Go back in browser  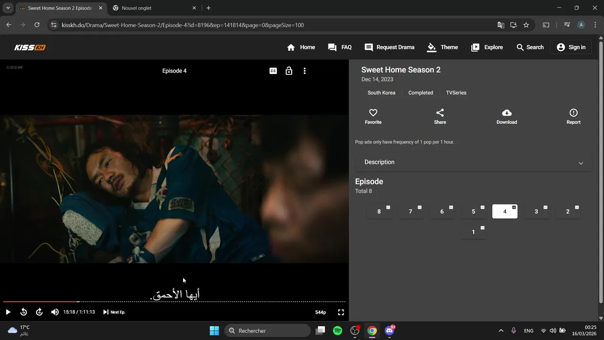[8, 25]
